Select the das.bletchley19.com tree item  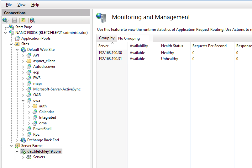(44, 151)
